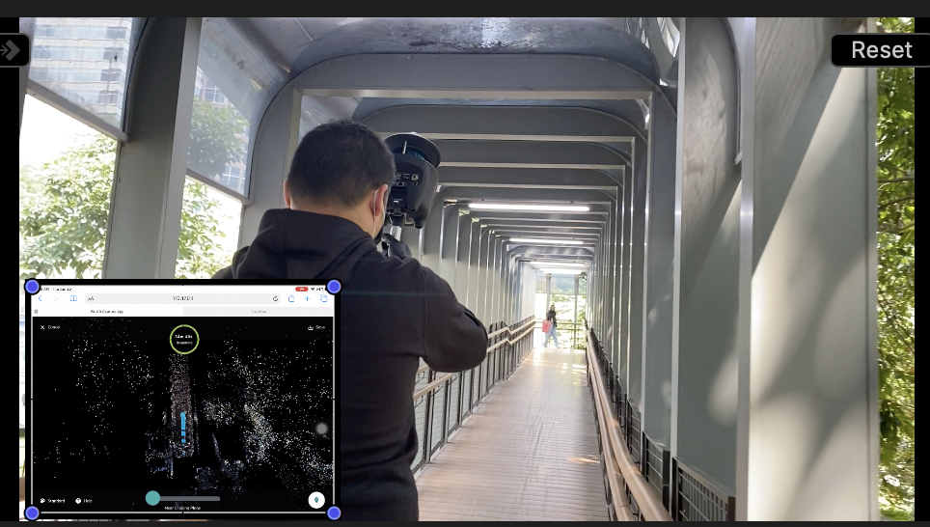Click the top-right blue resize handle
Viewport: 930px width, 527px height.
click(x=334, y=287)
